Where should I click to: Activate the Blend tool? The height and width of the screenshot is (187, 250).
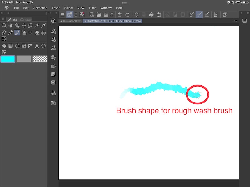[44, 32]
